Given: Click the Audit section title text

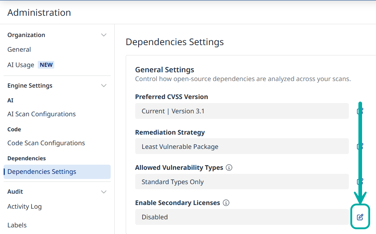Looking at the screenshot, I should [15, 191].
